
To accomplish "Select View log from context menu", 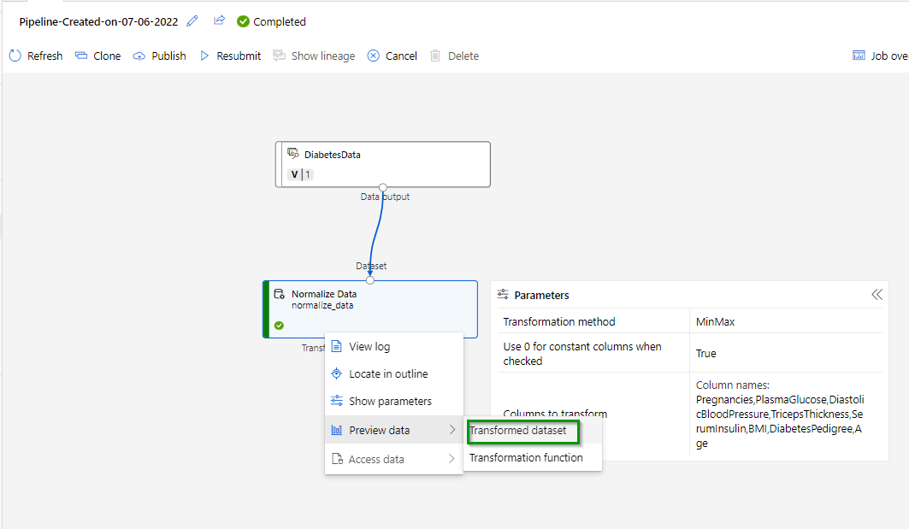I will click(369, 346).
